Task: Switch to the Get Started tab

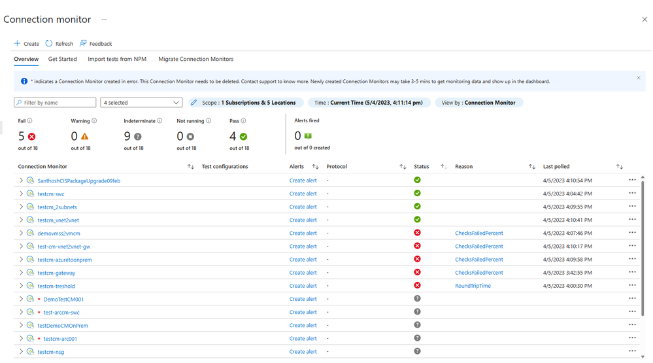Action: (63, 59)
